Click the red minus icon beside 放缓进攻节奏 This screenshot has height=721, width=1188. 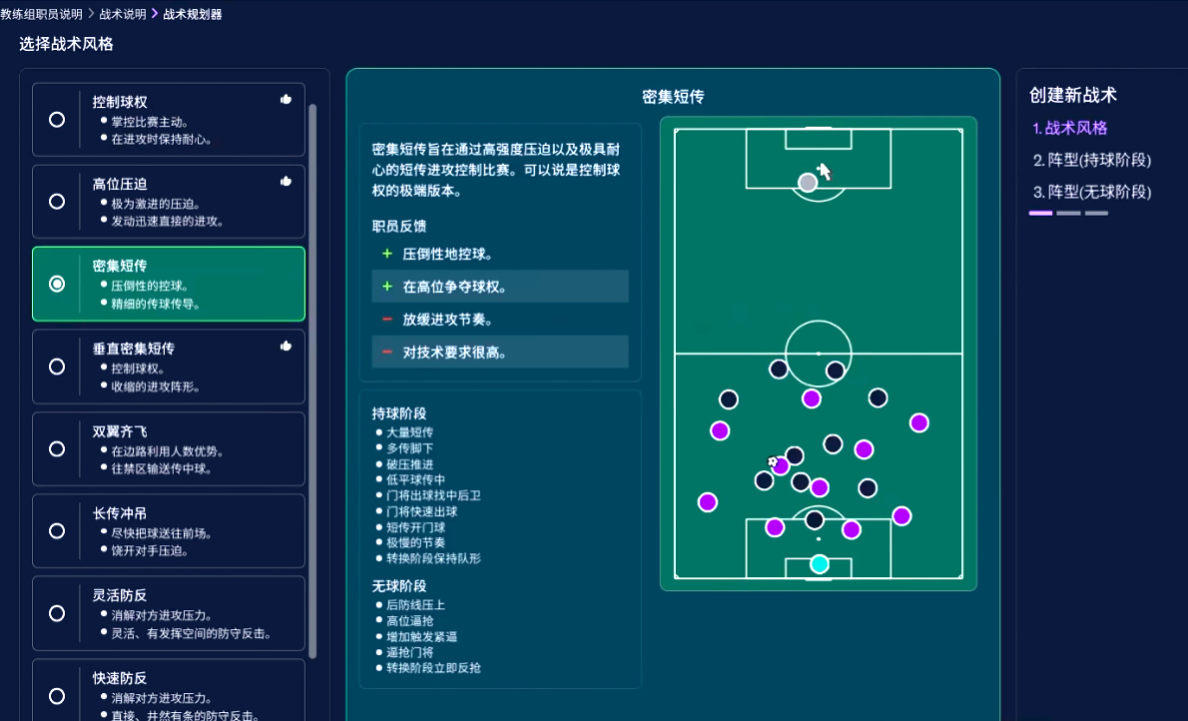387,320
